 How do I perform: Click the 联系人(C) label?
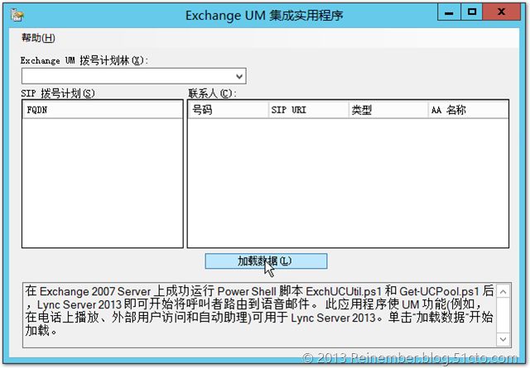212,93
